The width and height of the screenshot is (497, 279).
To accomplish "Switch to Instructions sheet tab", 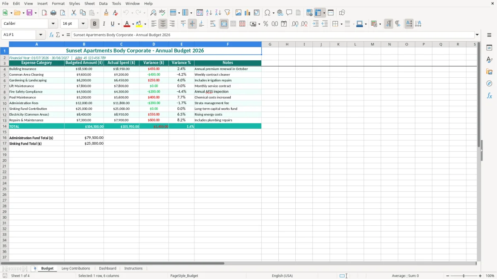I will [x=133, y=269].
